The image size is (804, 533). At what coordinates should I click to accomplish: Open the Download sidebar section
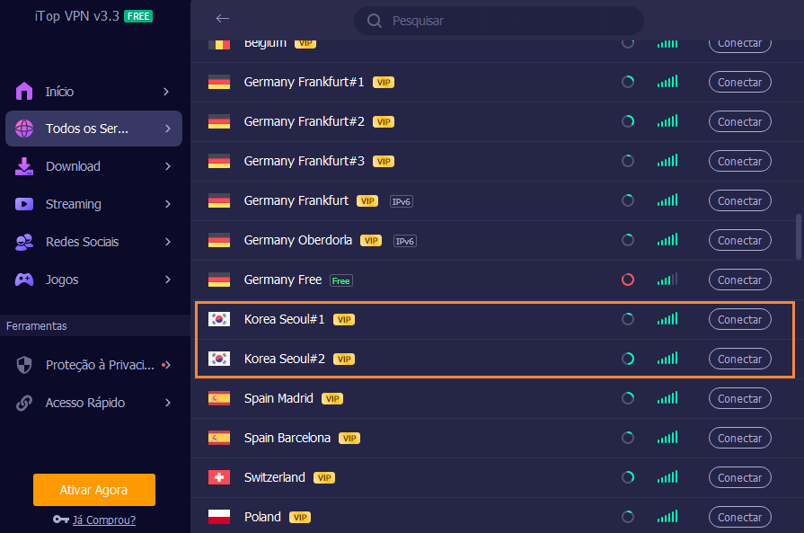pyautogui.click(x=93, y=166)
